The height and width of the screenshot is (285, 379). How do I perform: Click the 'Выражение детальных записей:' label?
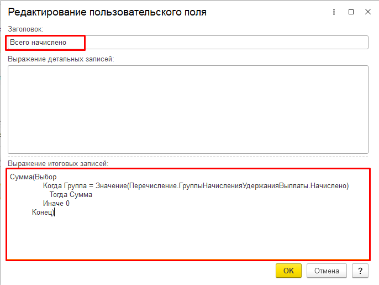click(61, 59)
